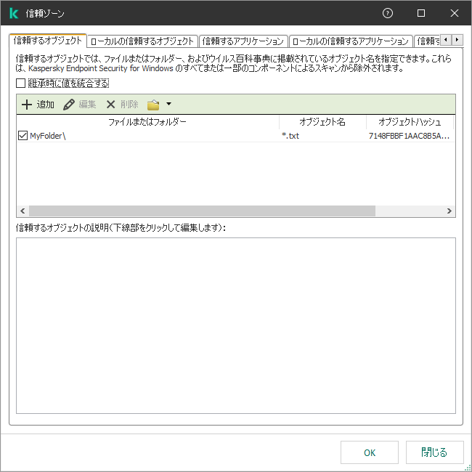Click the import/export folder icon

pyautogui.click(x=153, y=105)
